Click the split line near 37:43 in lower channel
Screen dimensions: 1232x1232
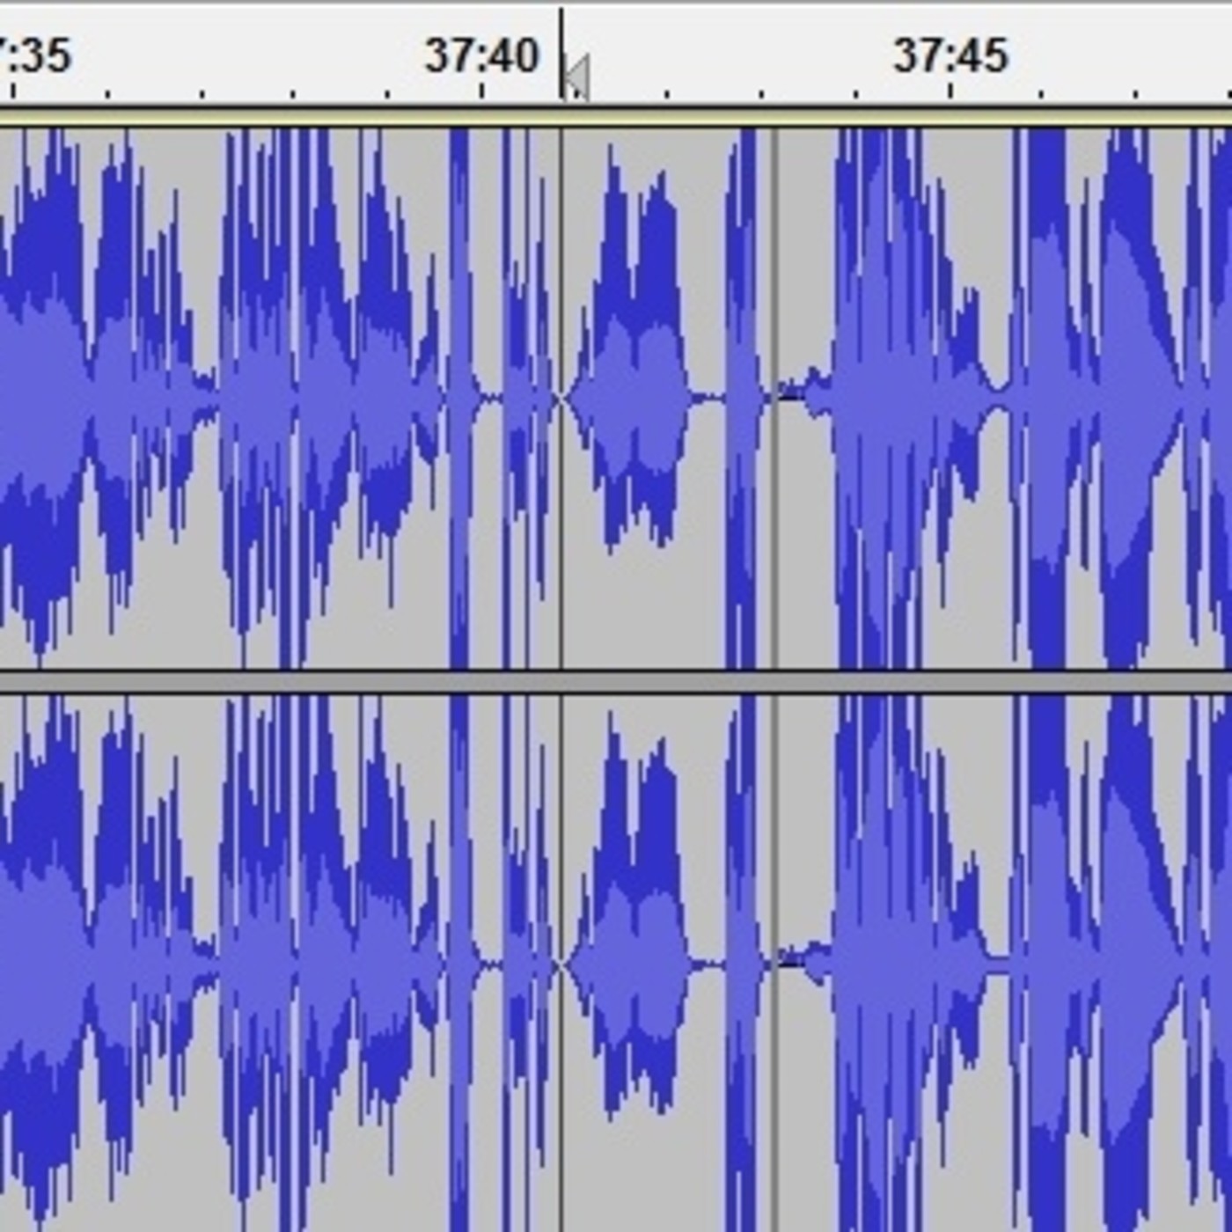pos(774,963)
